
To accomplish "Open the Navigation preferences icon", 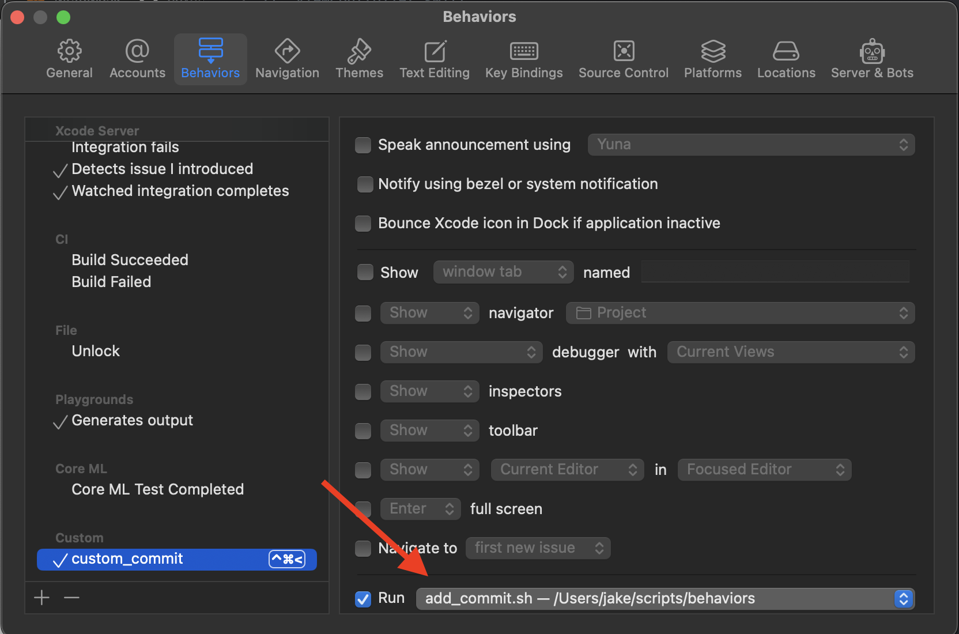I will pyautogui.click(x=287, y=51).
